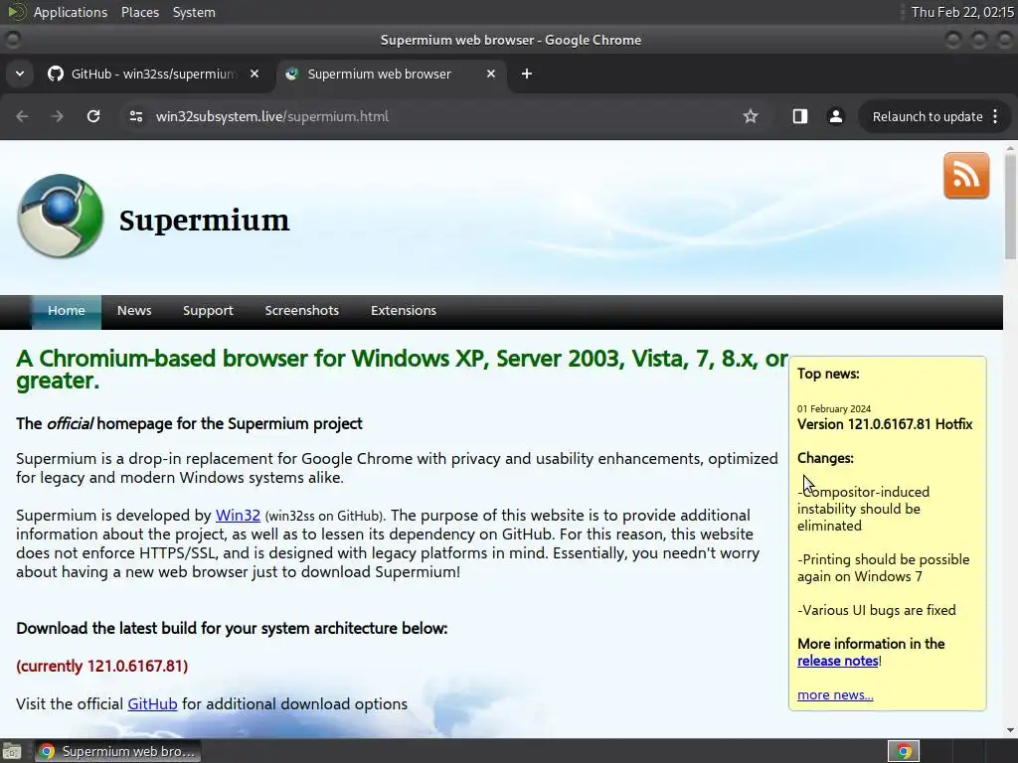Open the side panel icon
The width and height of the screenshot is (1018, 763).
(x=800, y=116)
